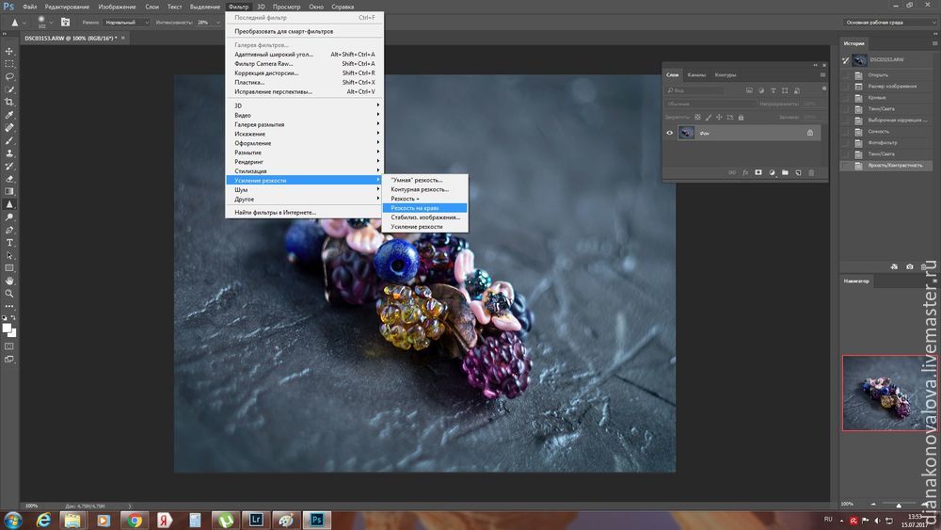Pick the Crop tool

pos(9,102)
